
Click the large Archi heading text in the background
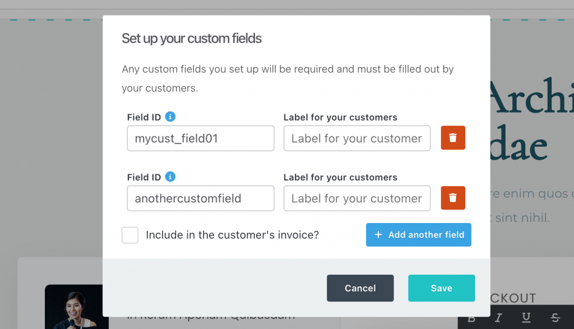pos(531,97)
